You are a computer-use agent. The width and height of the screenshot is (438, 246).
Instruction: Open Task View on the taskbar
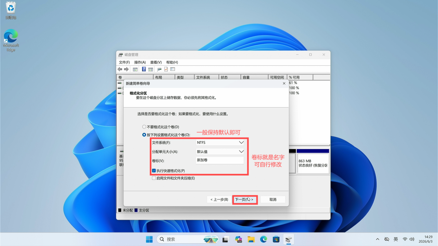pyautogui.click(x=226, y=239)
